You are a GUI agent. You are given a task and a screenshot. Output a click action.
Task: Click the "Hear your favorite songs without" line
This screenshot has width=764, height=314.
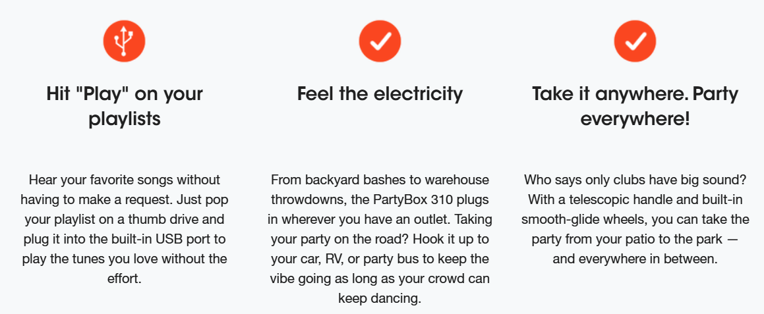tap(124, 180)
